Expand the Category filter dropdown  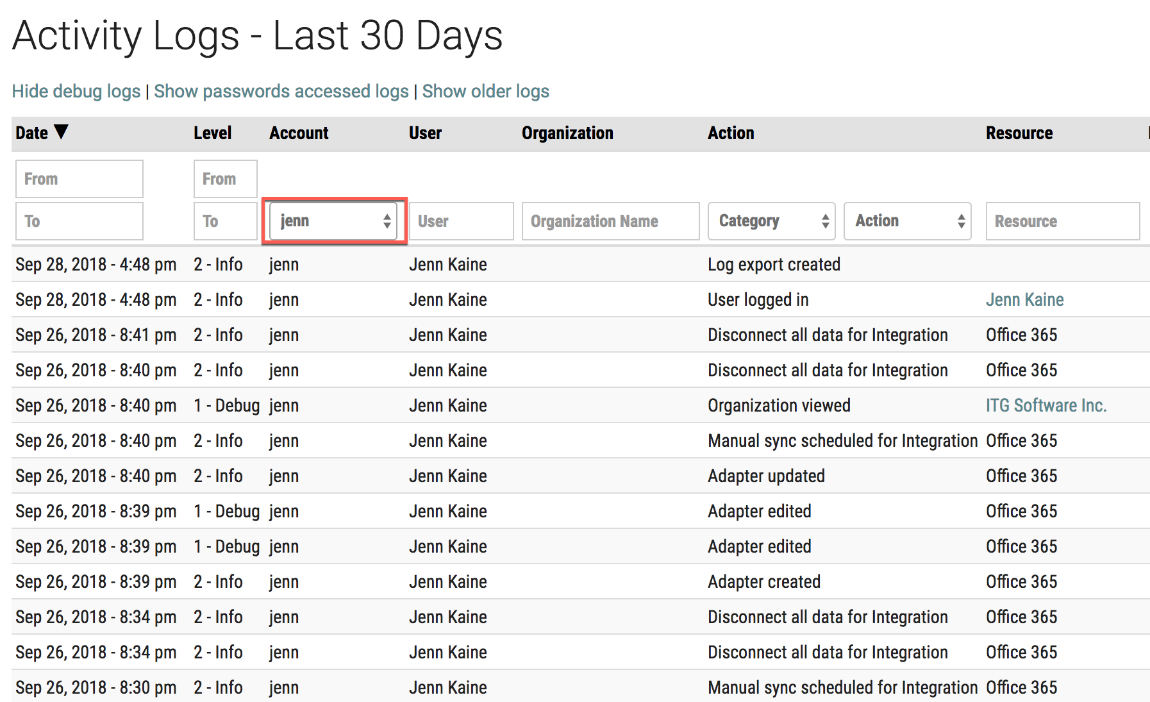tap(771, 221)
